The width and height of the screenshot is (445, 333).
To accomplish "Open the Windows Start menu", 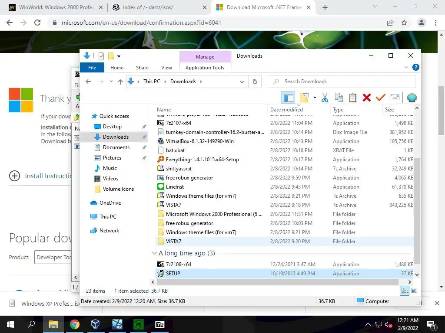I will [10, 324].
